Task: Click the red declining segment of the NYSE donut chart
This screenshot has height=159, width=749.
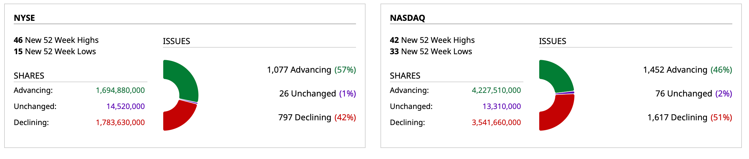Action: (179, 118)
